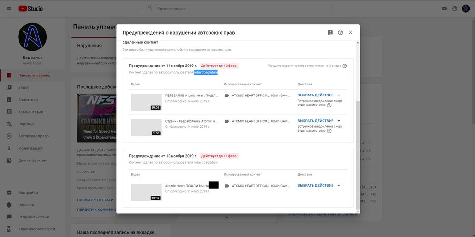Click the YouTube Studio logo

click(x=30, y=9)
